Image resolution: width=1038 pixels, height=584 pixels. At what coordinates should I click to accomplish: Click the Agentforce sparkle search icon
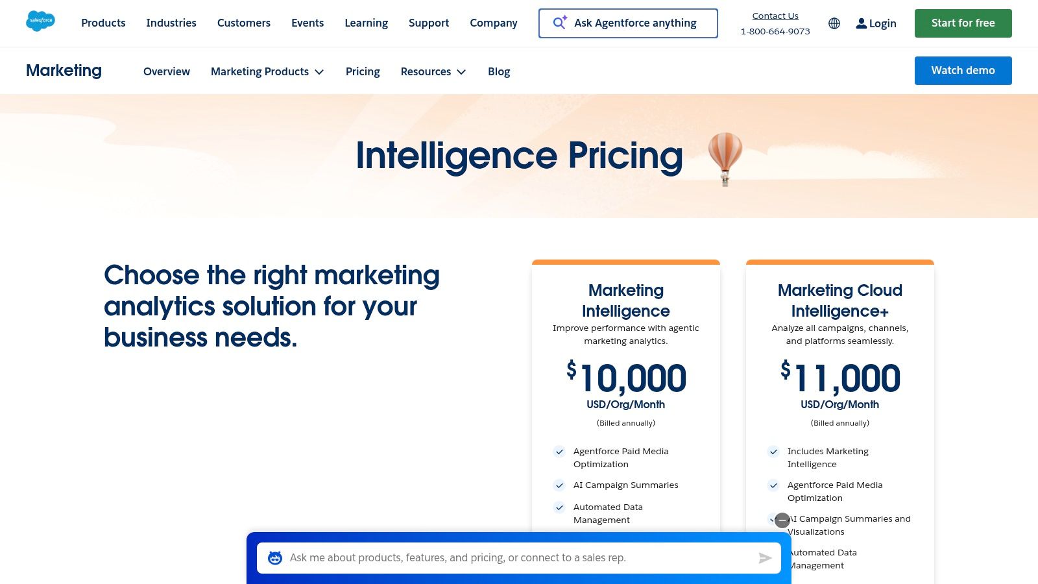560,23
